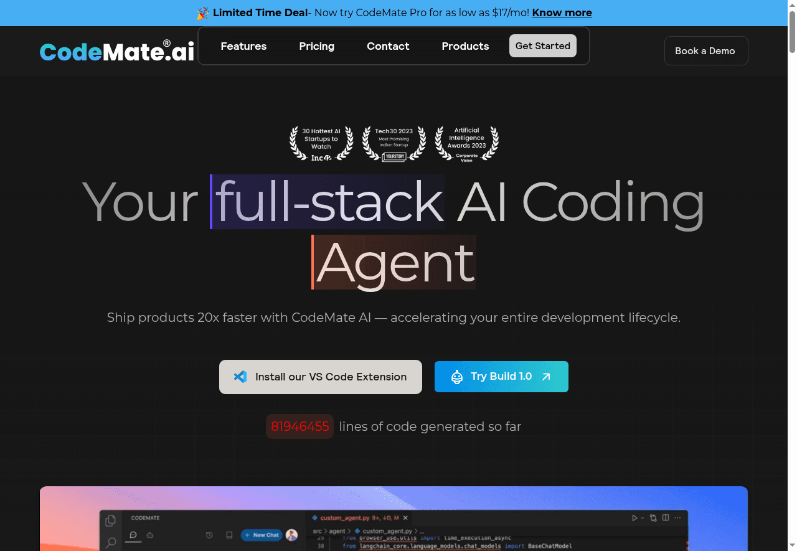Click the Artificial Intelligence Awards 2023 badge
Screen dimensions: 797x551
click(466, 144)
